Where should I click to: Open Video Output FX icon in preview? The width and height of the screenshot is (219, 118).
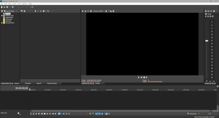click(88, 11)
